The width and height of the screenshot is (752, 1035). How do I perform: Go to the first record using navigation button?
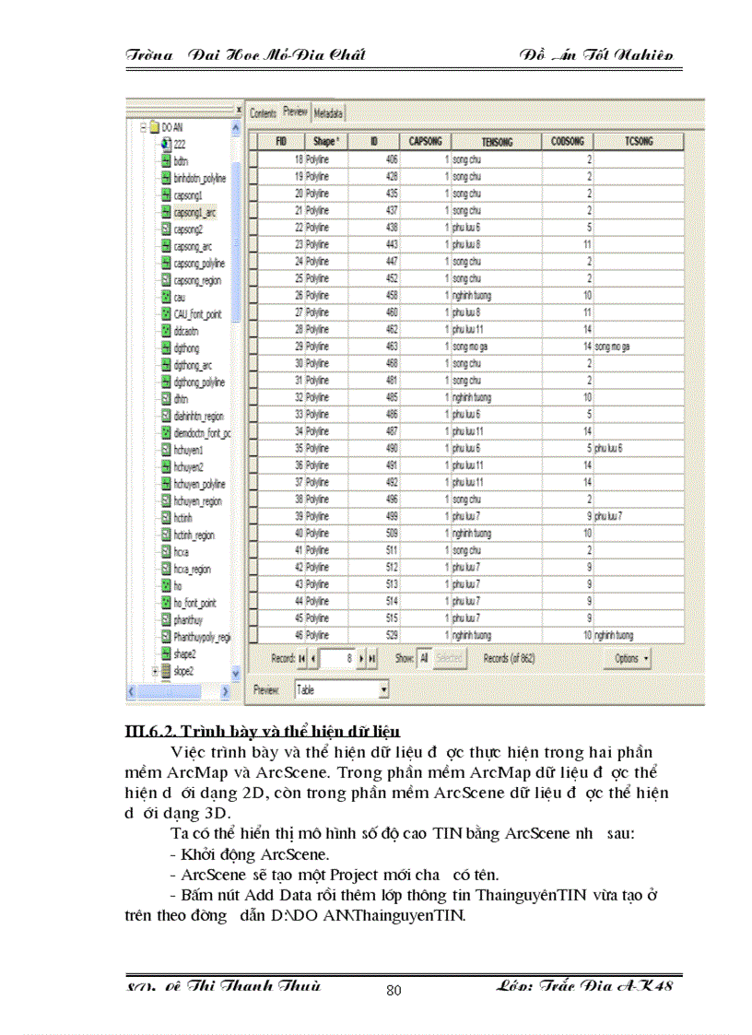[x=301, y=658]
